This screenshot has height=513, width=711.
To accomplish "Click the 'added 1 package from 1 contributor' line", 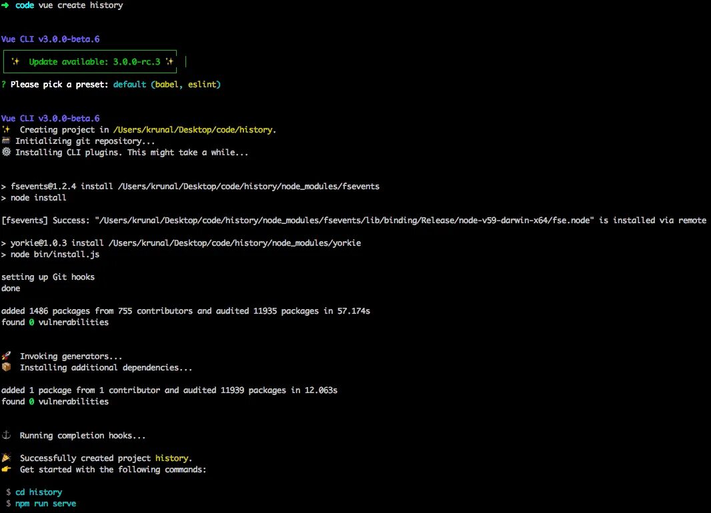I will 169,390.
